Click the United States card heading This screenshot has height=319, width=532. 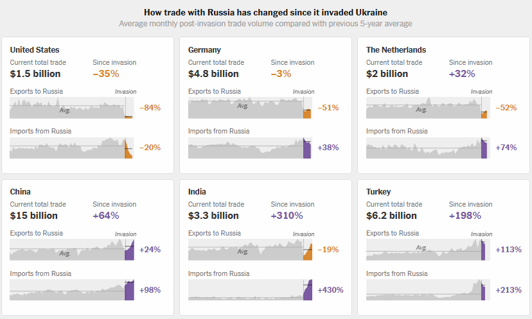click(x=35, y=49)
